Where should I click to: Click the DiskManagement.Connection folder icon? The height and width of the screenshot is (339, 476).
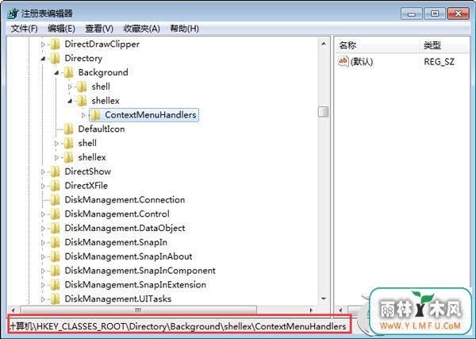point(56,200)
